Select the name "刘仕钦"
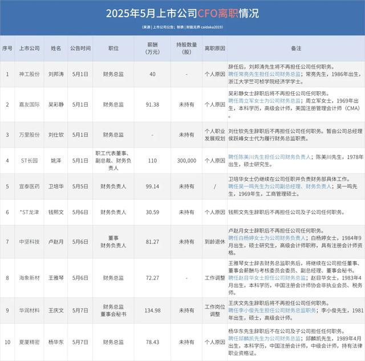Screen dimensions: 365x361 pos(56,135)
